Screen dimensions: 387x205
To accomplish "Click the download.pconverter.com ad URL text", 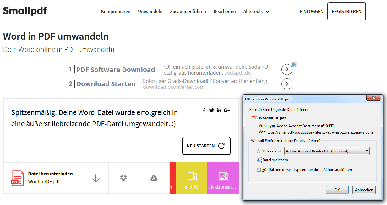I will click(x=174, y=87).
